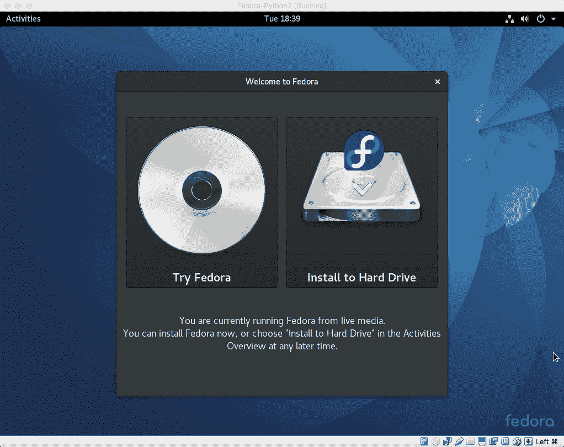The height and width of the screenshot is (447, 564).
Task: Click the volume speaker icon in top bar
Action: coord(525,19)
